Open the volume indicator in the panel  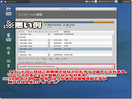click(x=90, y=2)
